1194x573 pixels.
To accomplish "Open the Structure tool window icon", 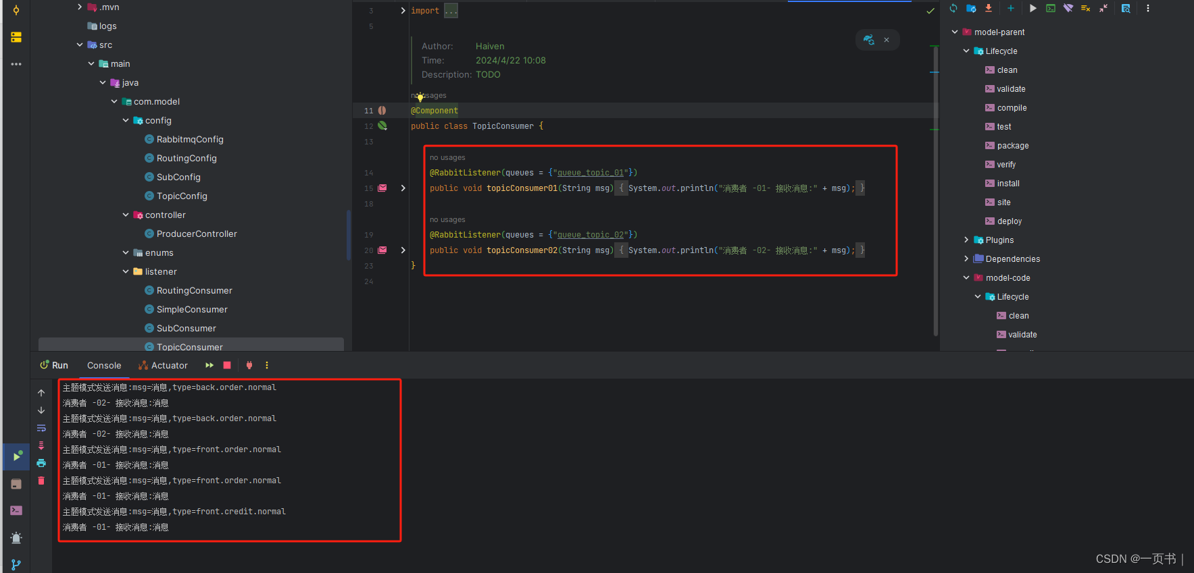I will point(16,37).
